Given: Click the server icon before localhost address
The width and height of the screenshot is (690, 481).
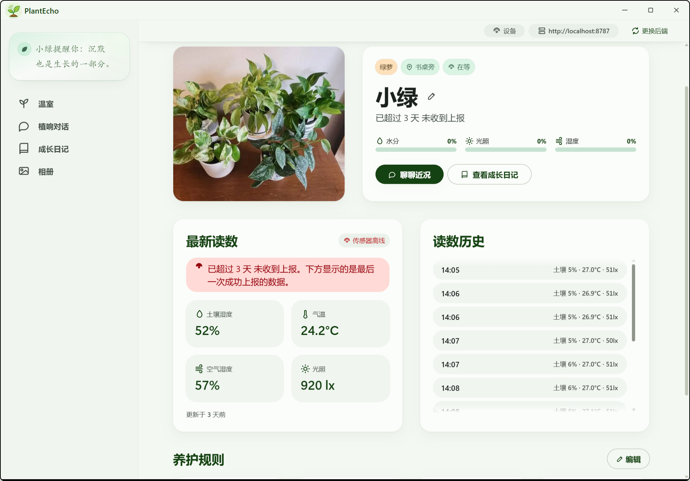Looking at the screenshot, I should [x=542, y=31].
